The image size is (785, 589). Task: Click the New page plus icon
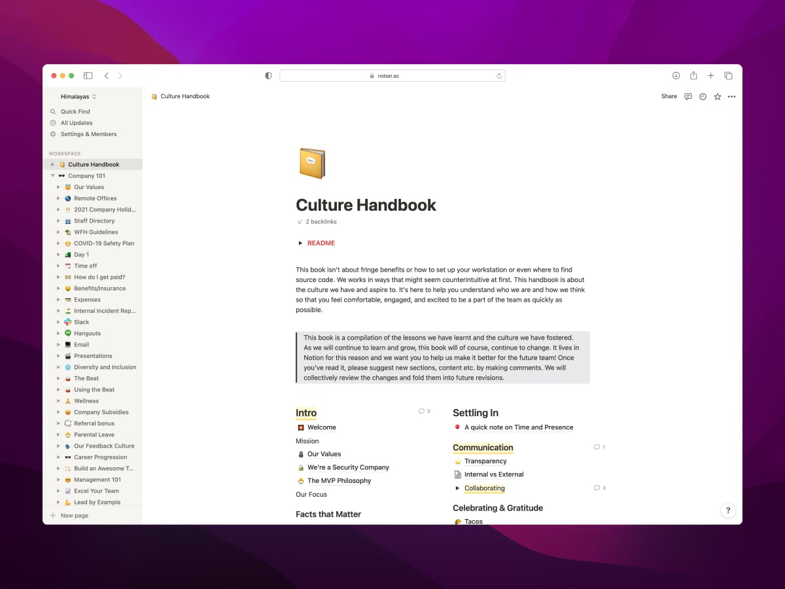pos(53,516)
